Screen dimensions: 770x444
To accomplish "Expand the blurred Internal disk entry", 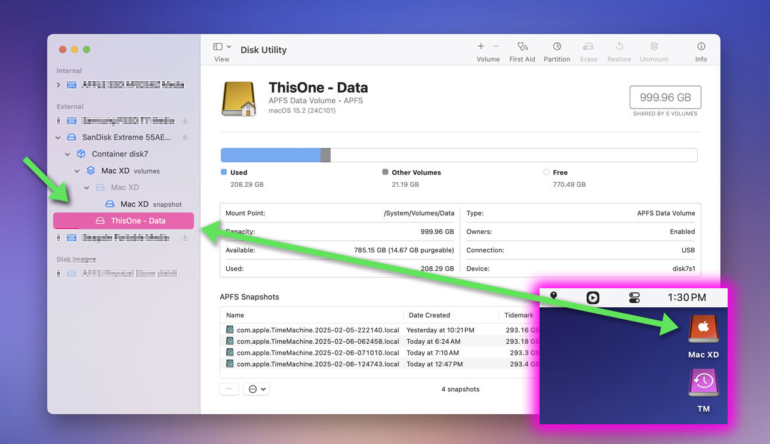I will (x=58, y=85).
